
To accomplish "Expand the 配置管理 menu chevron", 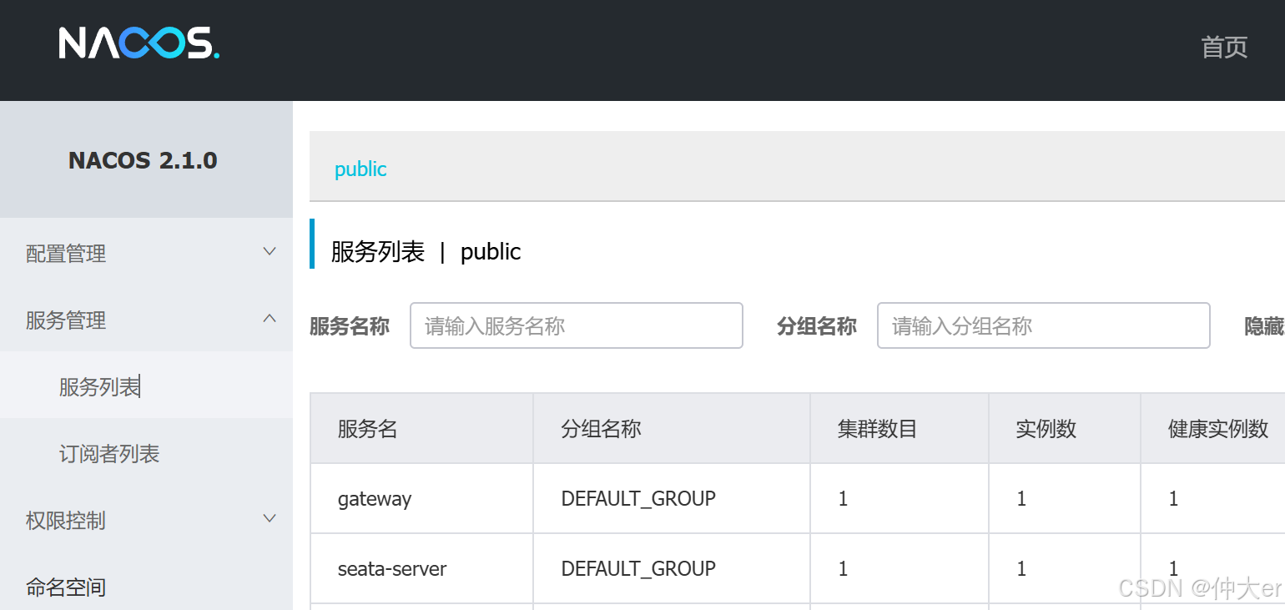I will pyautogui.click(x=270, y=251).
